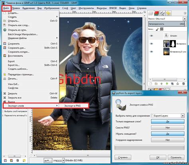The height and width of the screenshot is (165, 189).
Task: Toggle the 'Только видимые слои?' Да button
Action: (168, 121)
